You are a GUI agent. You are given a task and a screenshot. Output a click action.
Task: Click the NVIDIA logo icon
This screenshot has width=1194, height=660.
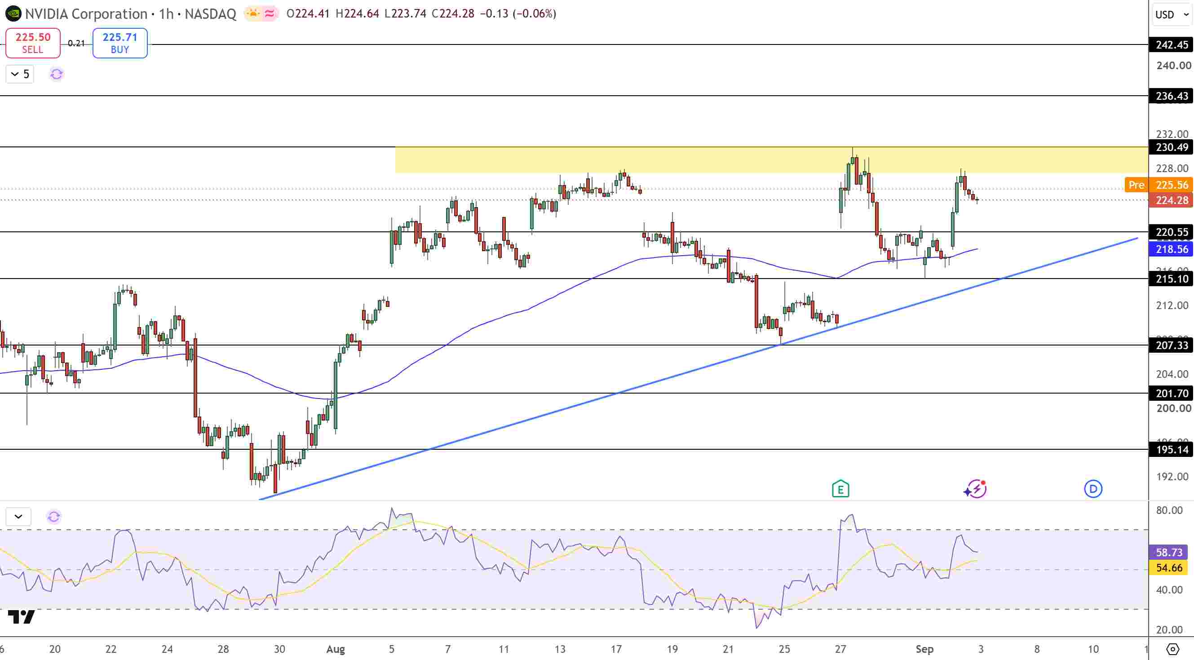[x=13, y=14]
